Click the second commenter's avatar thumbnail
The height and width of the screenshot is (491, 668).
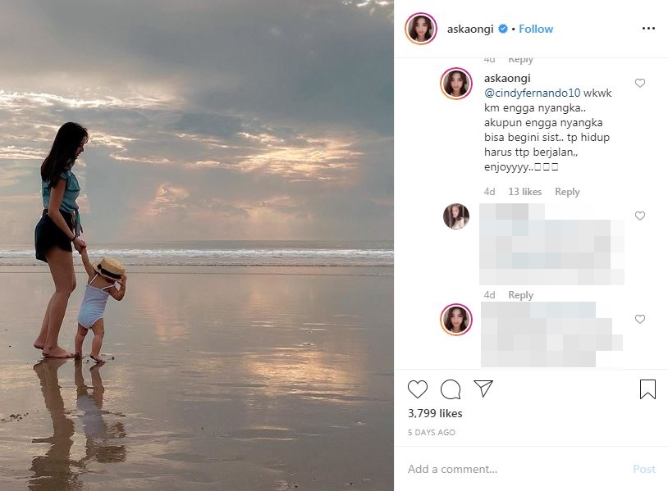pos(456,216)
